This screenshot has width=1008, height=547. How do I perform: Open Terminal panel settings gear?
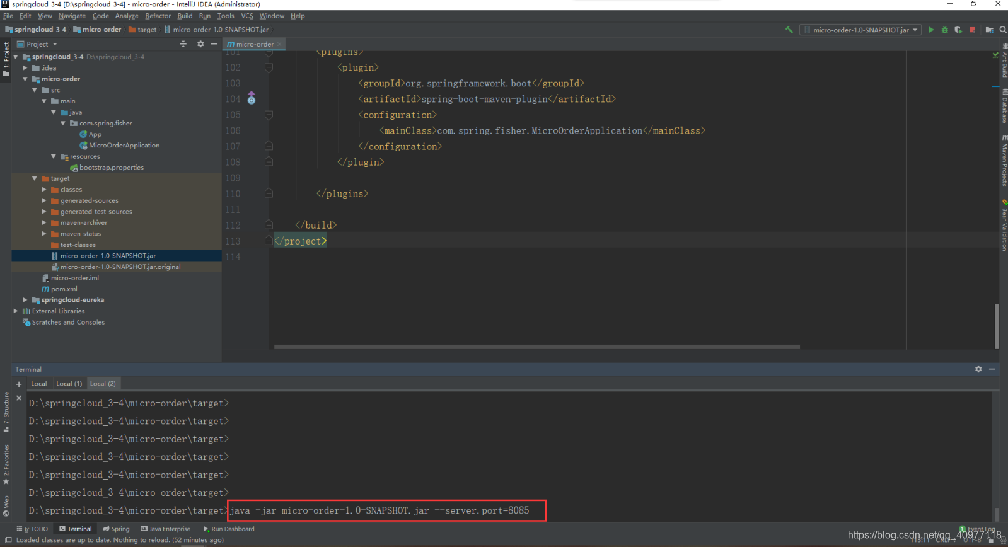tap(978, 369)
